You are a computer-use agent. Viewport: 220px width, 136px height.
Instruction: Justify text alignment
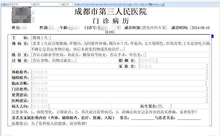(x=106, y=4)
